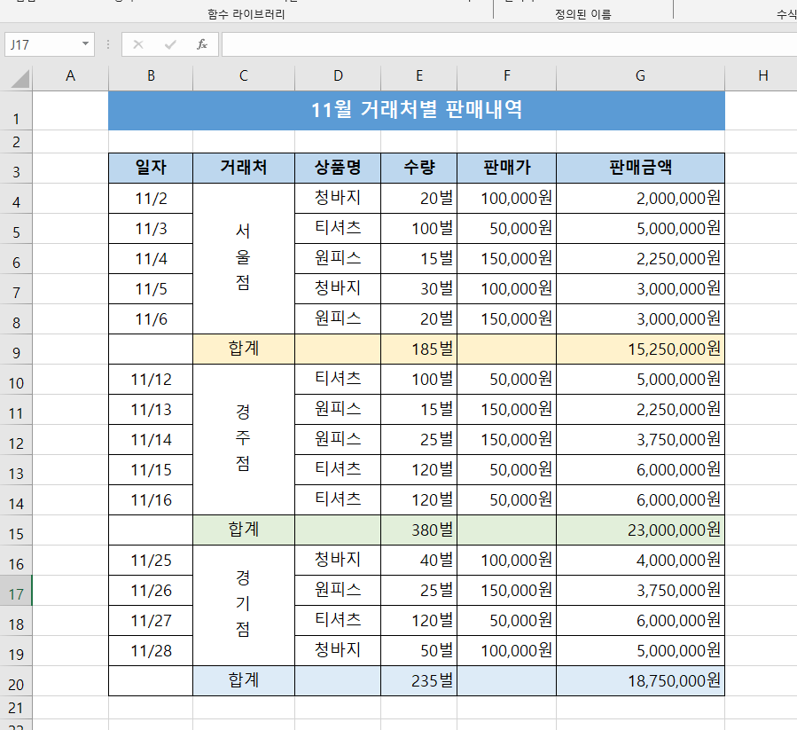Screen dimensions: 797x730
Task: Click sales total '18,750,000원'
Action: tap(640, 680)
